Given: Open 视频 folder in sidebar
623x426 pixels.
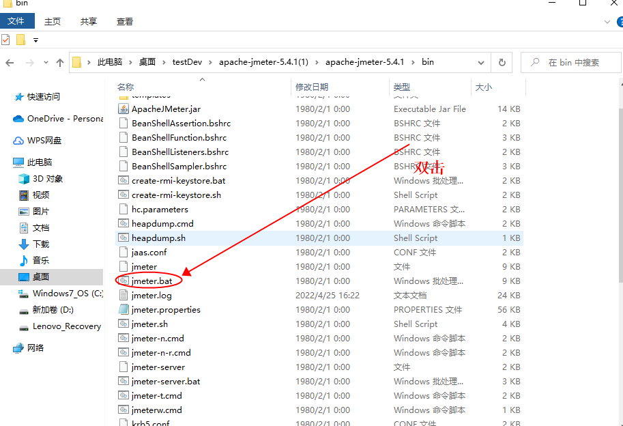Looking at the screenshot, I should pyautogui.click(x=34, y=195).
